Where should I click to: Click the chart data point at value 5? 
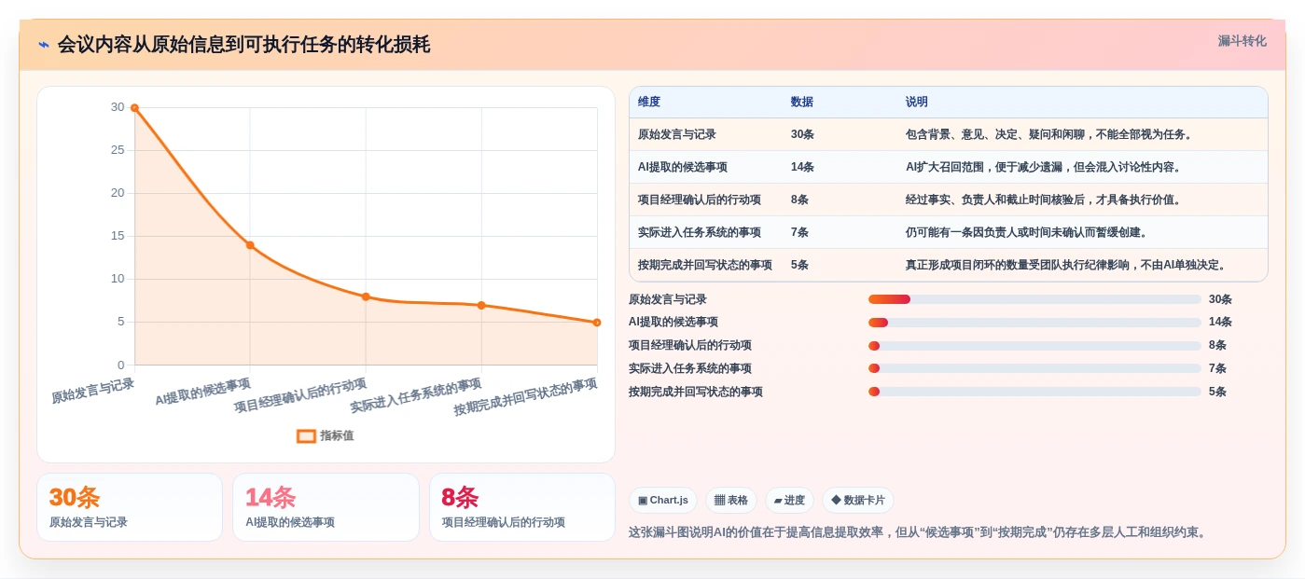[597, 323]
